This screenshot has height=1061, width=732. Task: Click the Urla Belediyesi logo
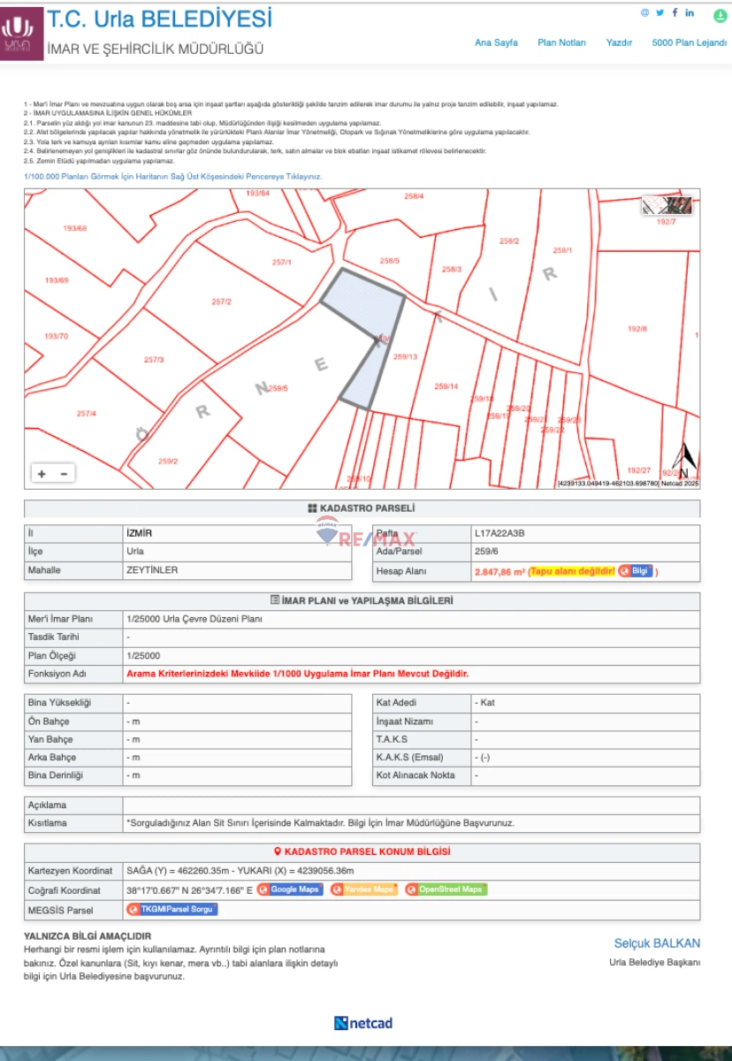click(x=23, y=34)
